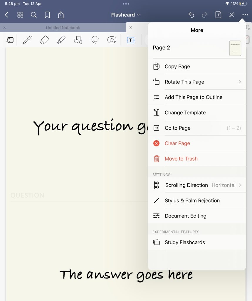
Task: Open the thumbnails grid view
Action: pyautogui.click(x=20, y=15)
